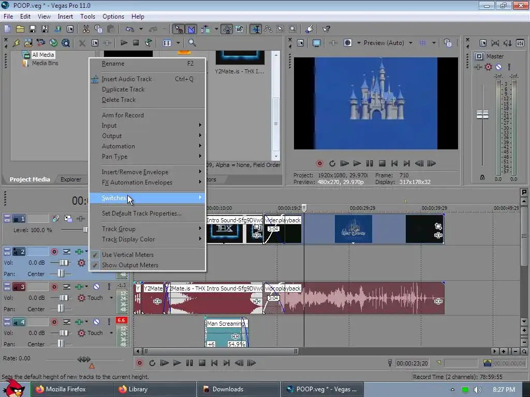
Task: Choose Rename in the context menu
Action: tap(148, 64)
